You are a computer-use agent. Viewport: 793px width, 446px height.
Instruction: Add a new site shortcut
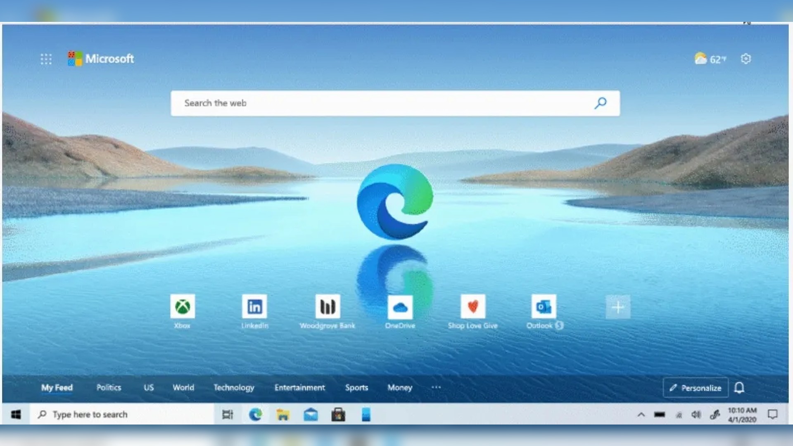(x=618, y=307)
